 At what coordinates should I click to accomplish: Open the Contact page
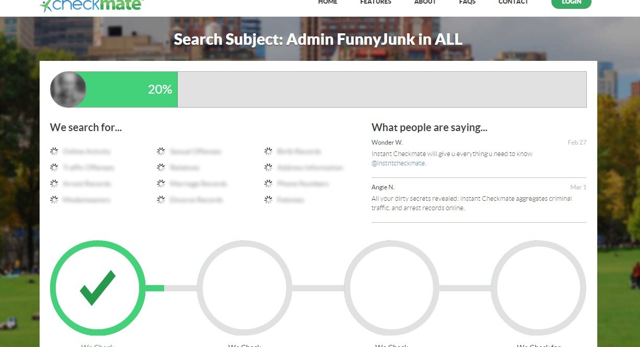[513, 3]
